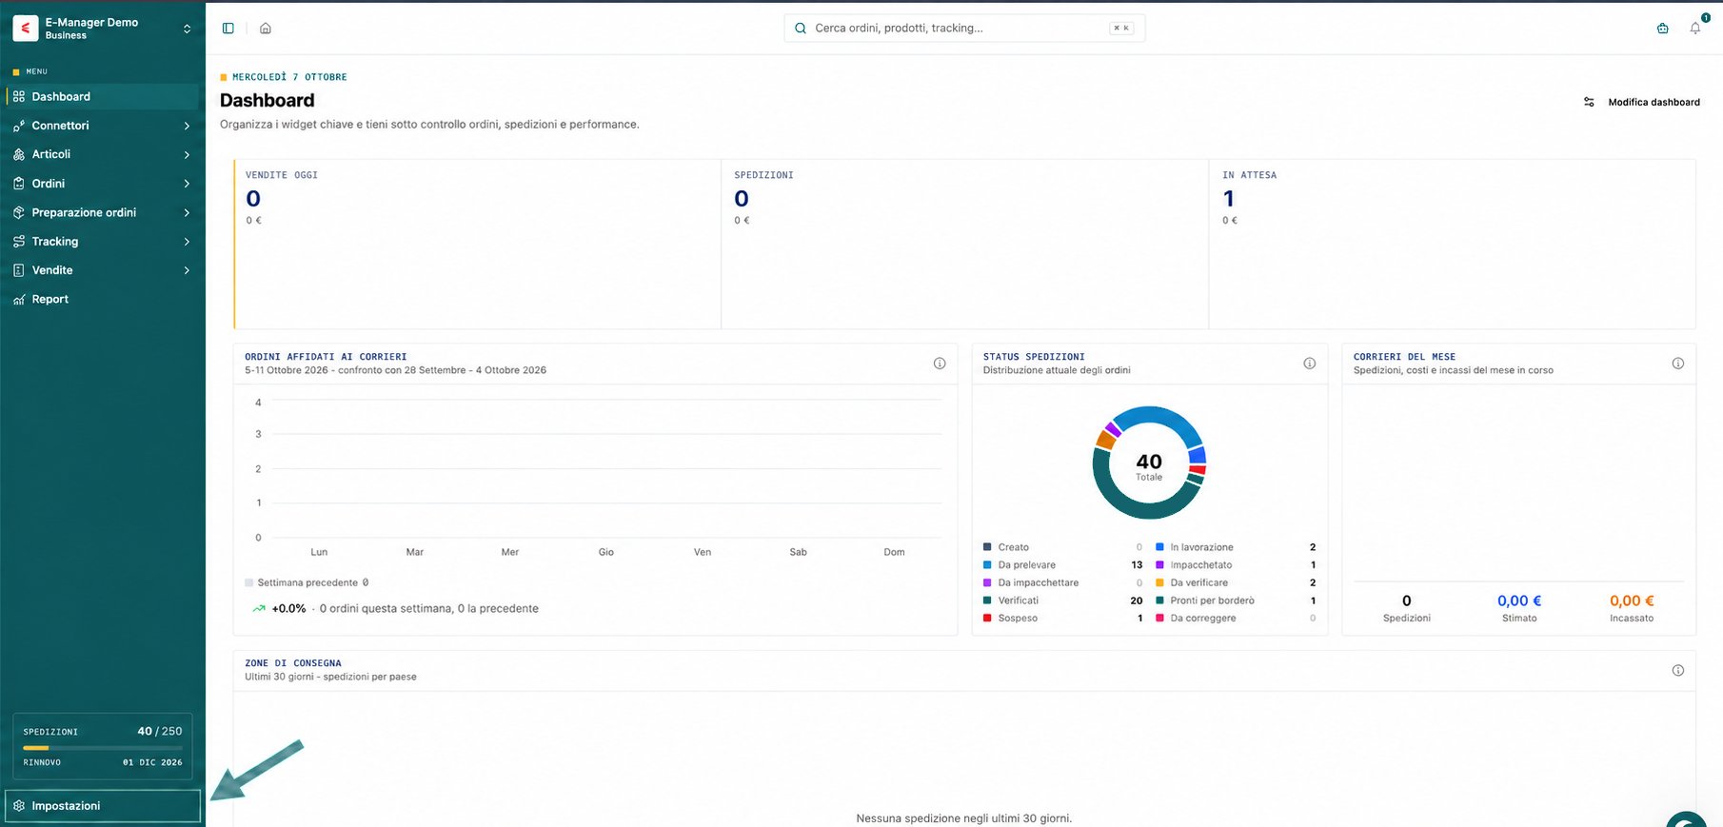Screen dimensions: 1723x827
Task: Show info for Zone di consegna widget
Action: [1678, 671]
